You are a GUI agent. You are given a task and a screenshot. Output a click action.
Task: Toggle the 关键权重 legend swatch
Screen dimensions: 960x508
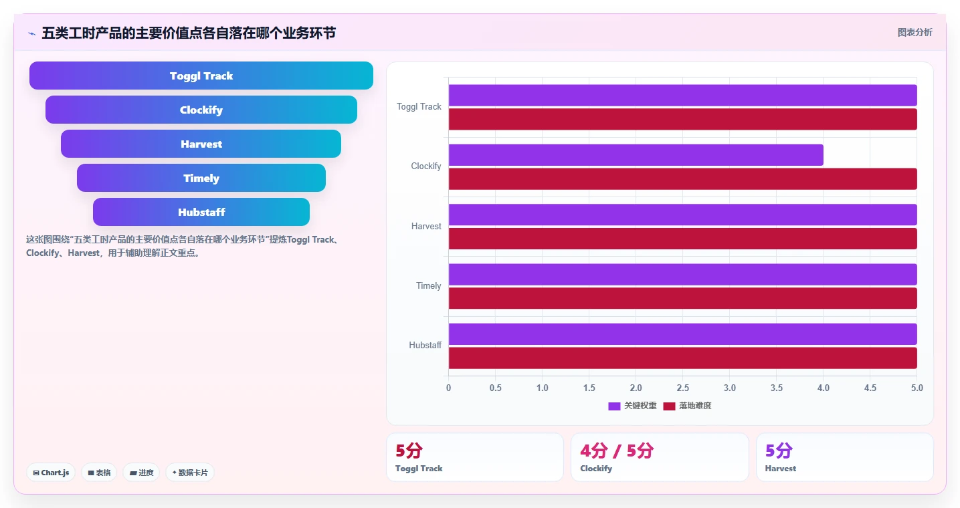614,406
